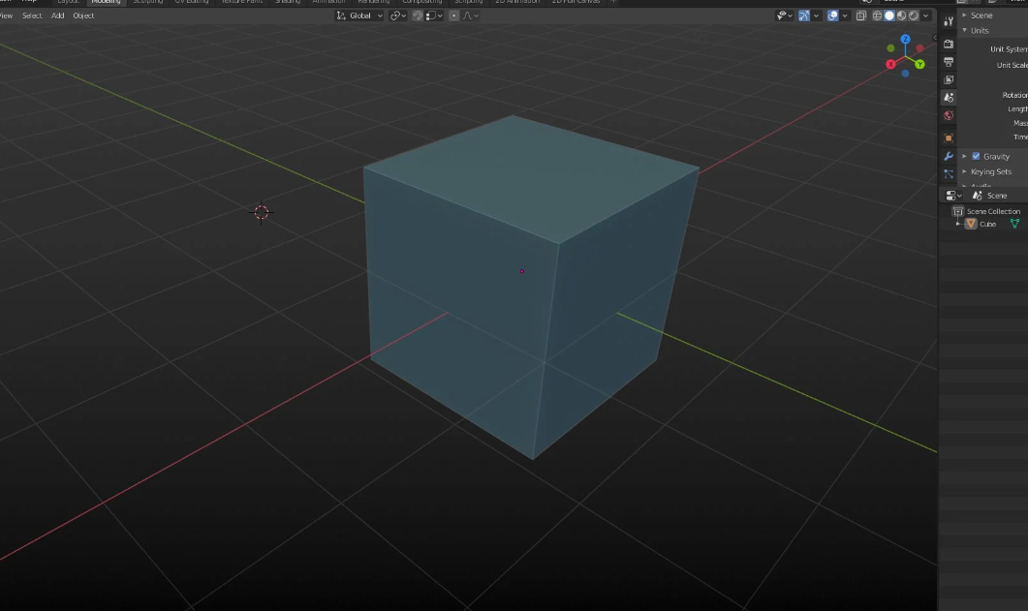Open the properties display mode dropdown
Viewport: 1028px width, 611px height.
(x=953, y=196)
